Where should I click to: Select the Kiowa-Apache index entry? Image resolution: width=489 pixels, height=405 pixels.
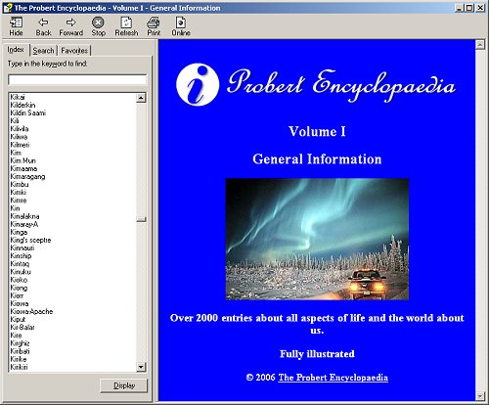tap(31, 311)
